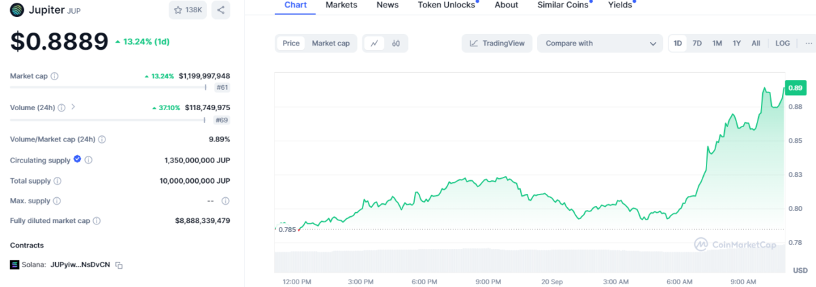Set chart range to 7D

coord(697,43)
